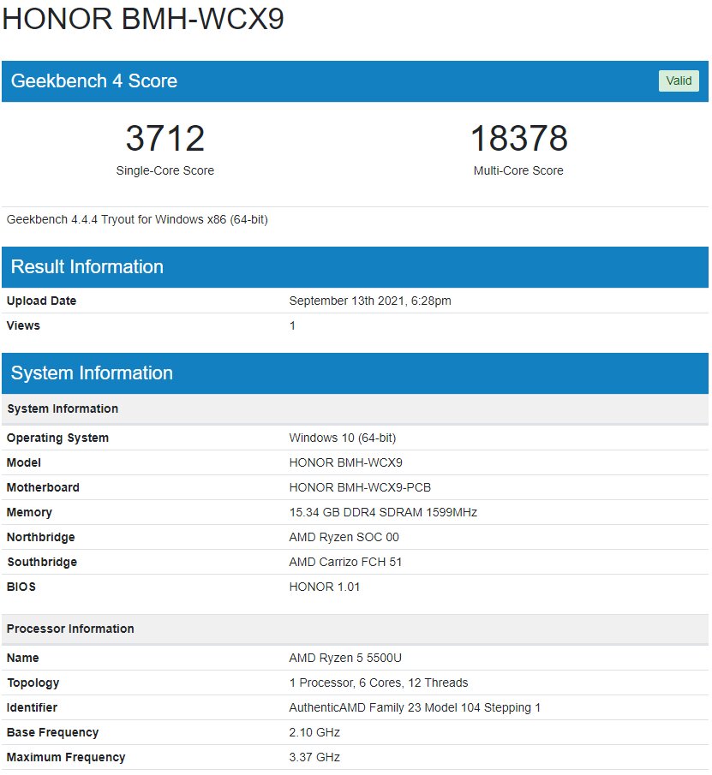Click the Operating System label
This screenshot has height=775, width=712.
tap(57, 438)
